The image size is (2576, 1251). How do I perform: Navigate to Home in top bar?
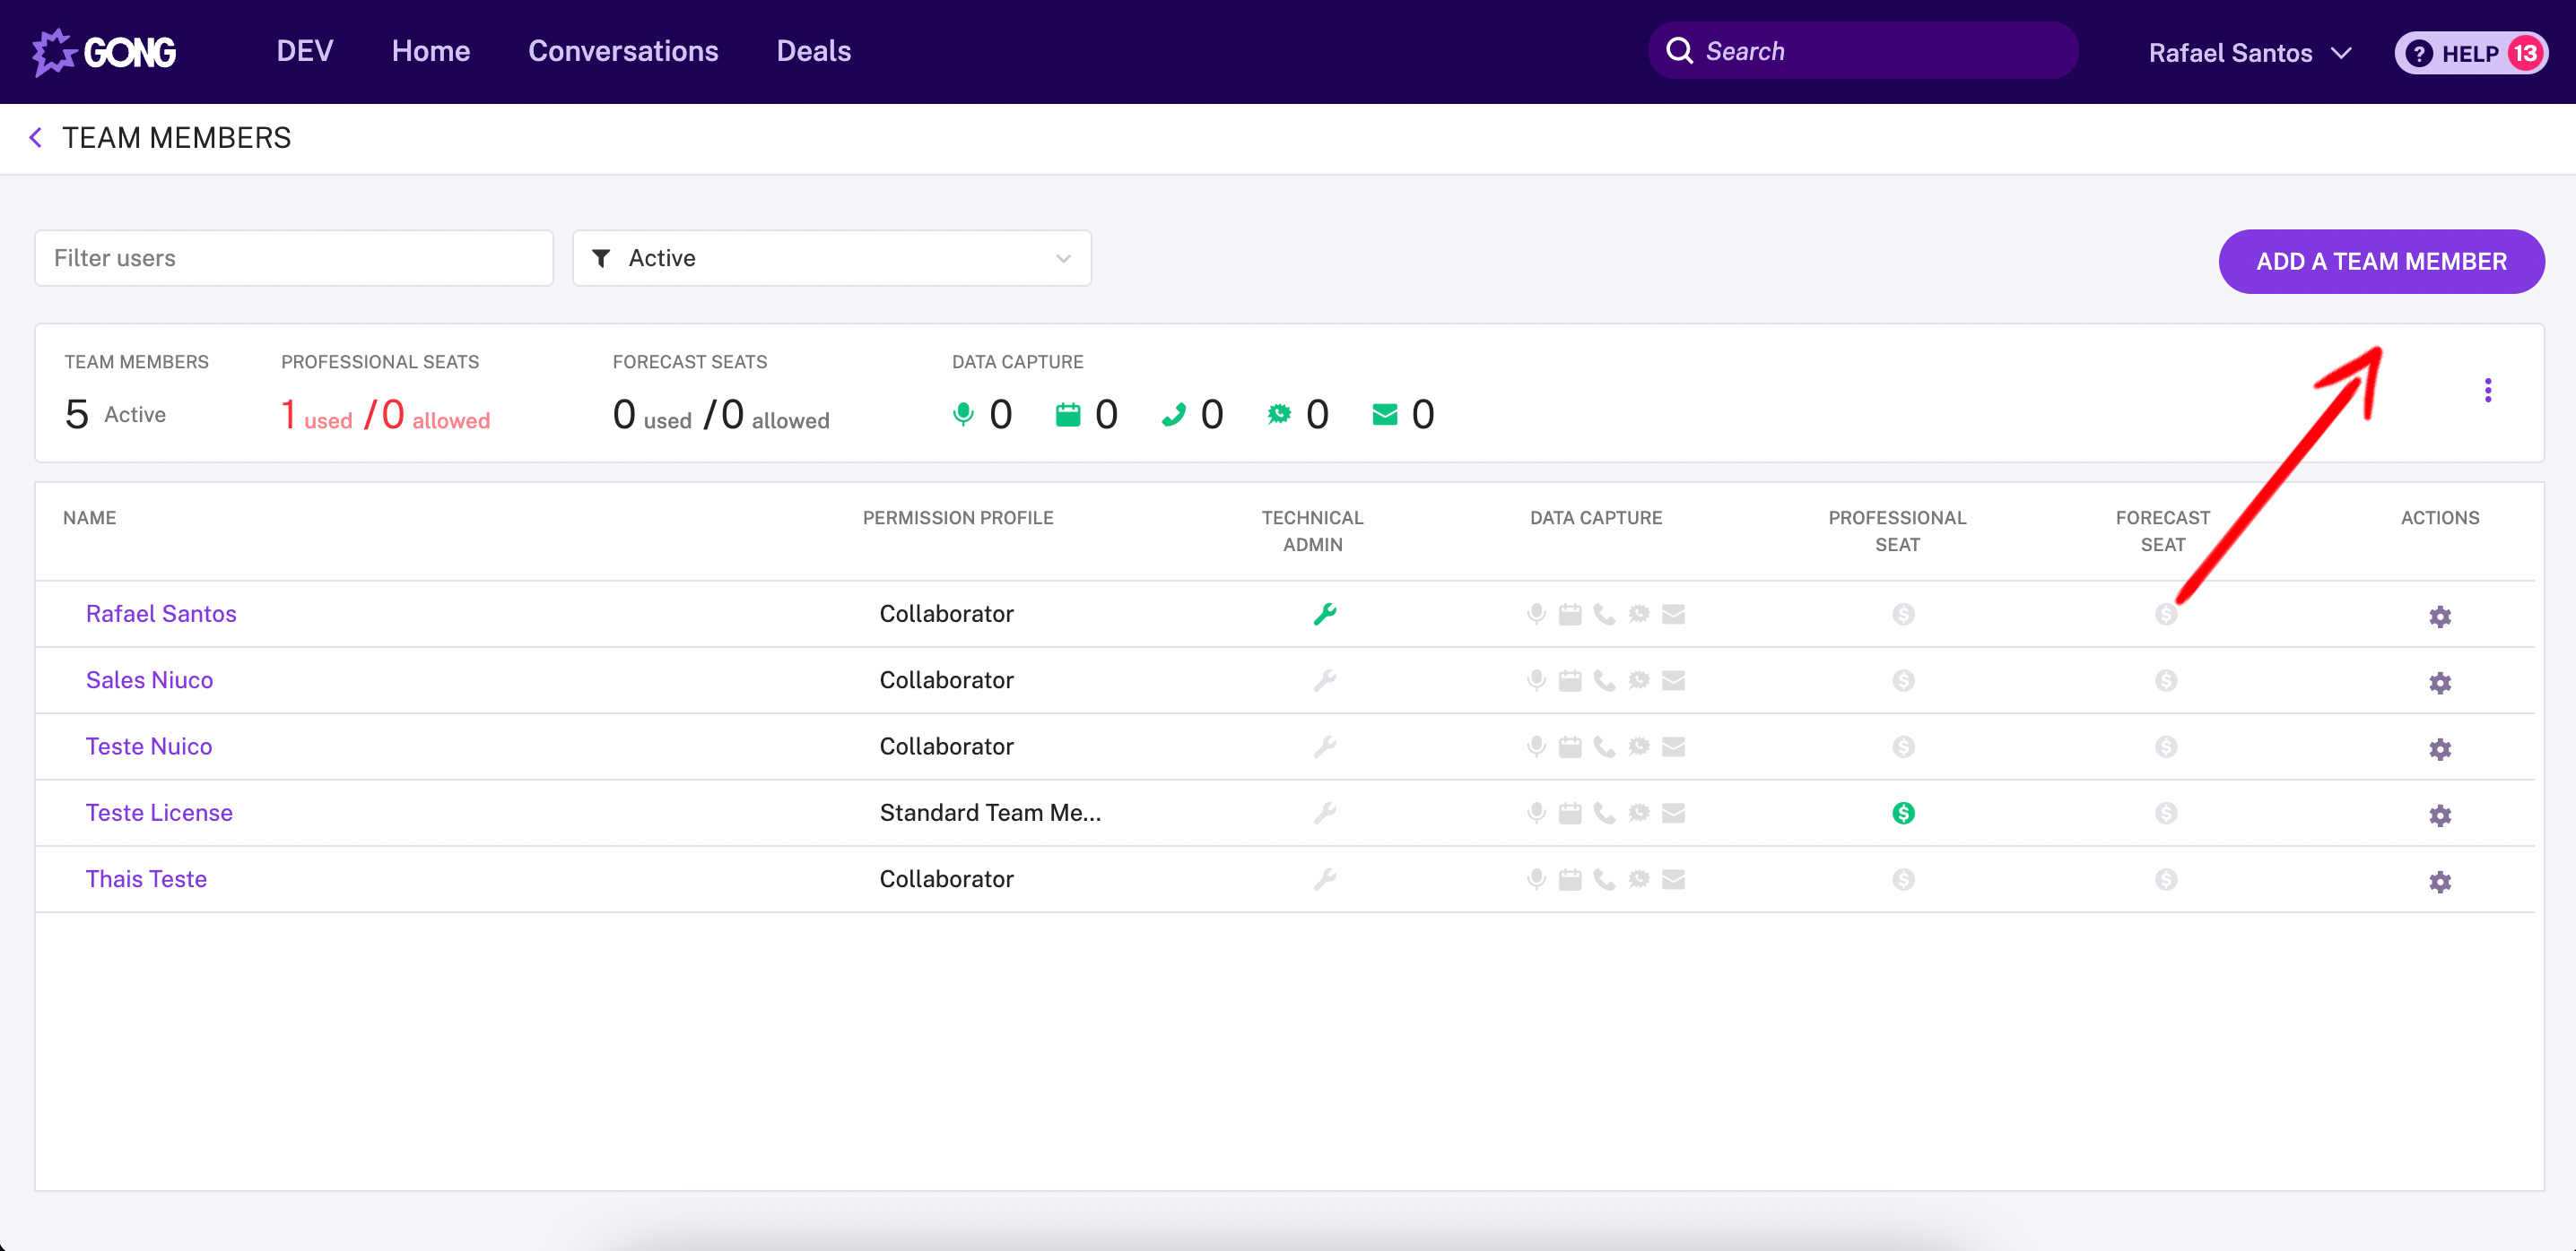[430, 52]
